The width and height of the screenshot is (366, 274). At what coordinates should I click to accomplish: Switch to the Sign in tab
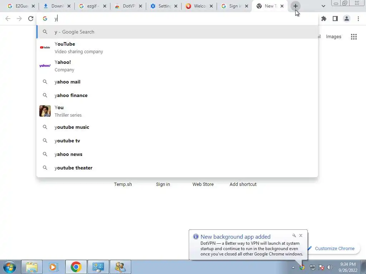pos(232,6)
